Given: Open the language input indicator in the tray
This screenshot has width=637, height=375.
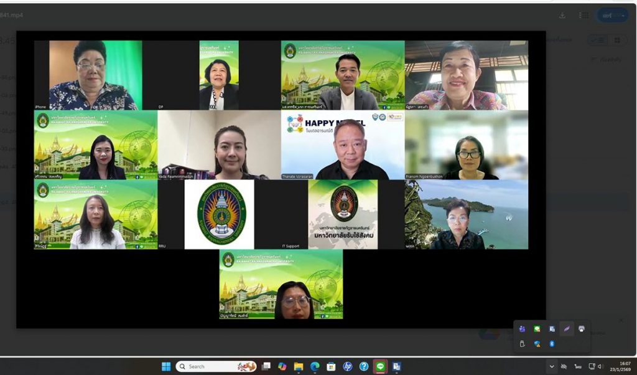Looking at the screenshot, I should pos(578,366).
